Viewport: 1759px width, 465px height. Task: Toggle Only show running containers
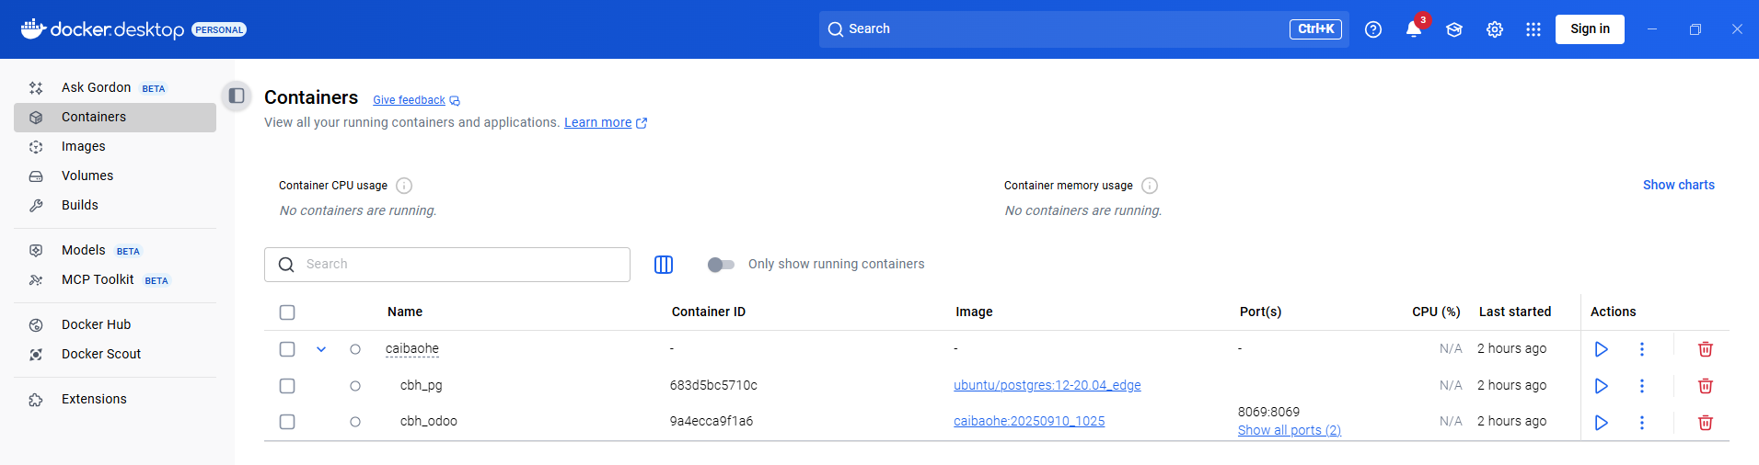tap(721, 265)
